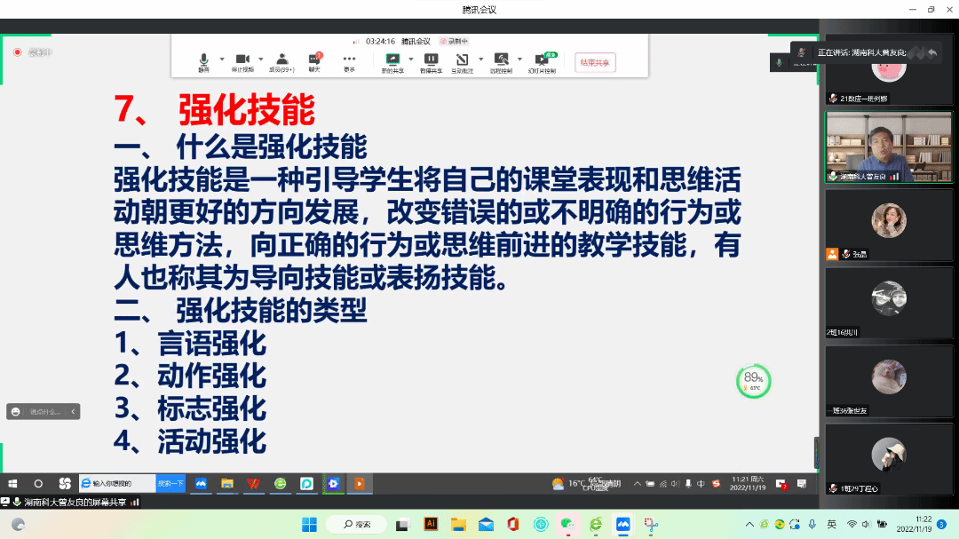Open the members list 成员(99+)

click(282, 62)
